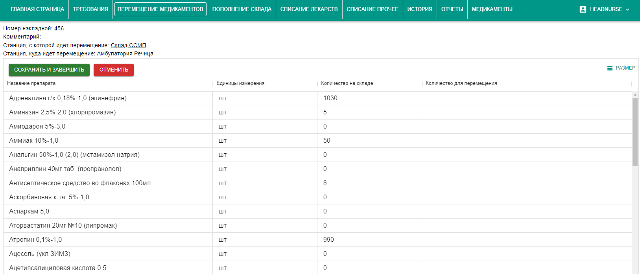Select Амиодарон 5%-3,0 row
The image size is (640, 274).
(x=317, y=127)
